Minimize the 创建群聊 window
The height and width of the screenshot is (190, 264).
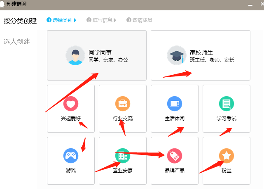point(250,5)
